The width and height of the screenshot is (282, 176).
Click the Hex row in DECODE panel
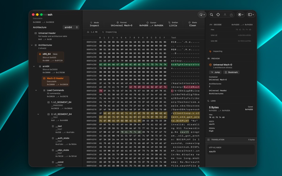pyautogui.click(x=231, y=30)
